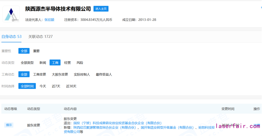Image resolution: width=262 pixels, height=136 pixels.
Task: Choose the 实际控制人 filter
Action: (82, 74)
